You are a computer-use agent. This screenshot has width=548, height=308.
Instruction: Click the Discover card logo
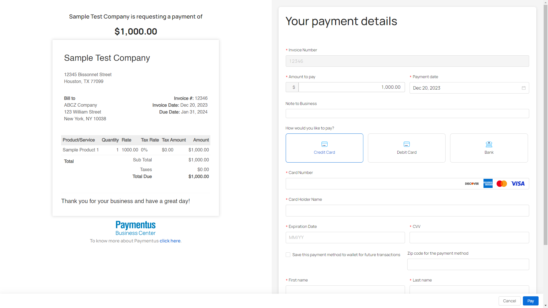click(x=472, y=184)
